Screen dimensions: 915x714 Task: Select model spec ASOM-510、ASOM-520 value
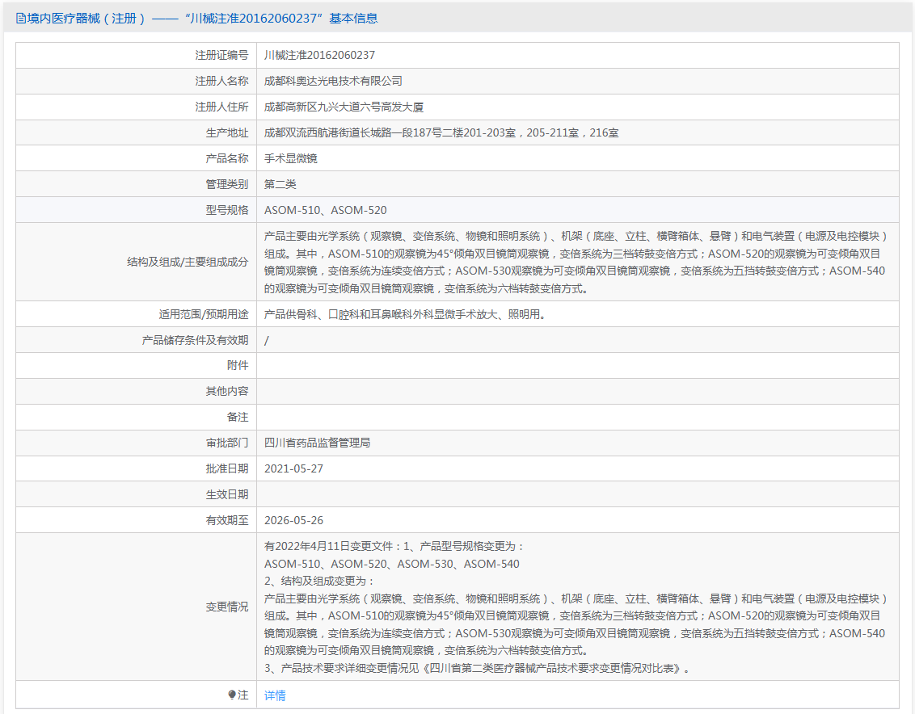pos(325,210)
